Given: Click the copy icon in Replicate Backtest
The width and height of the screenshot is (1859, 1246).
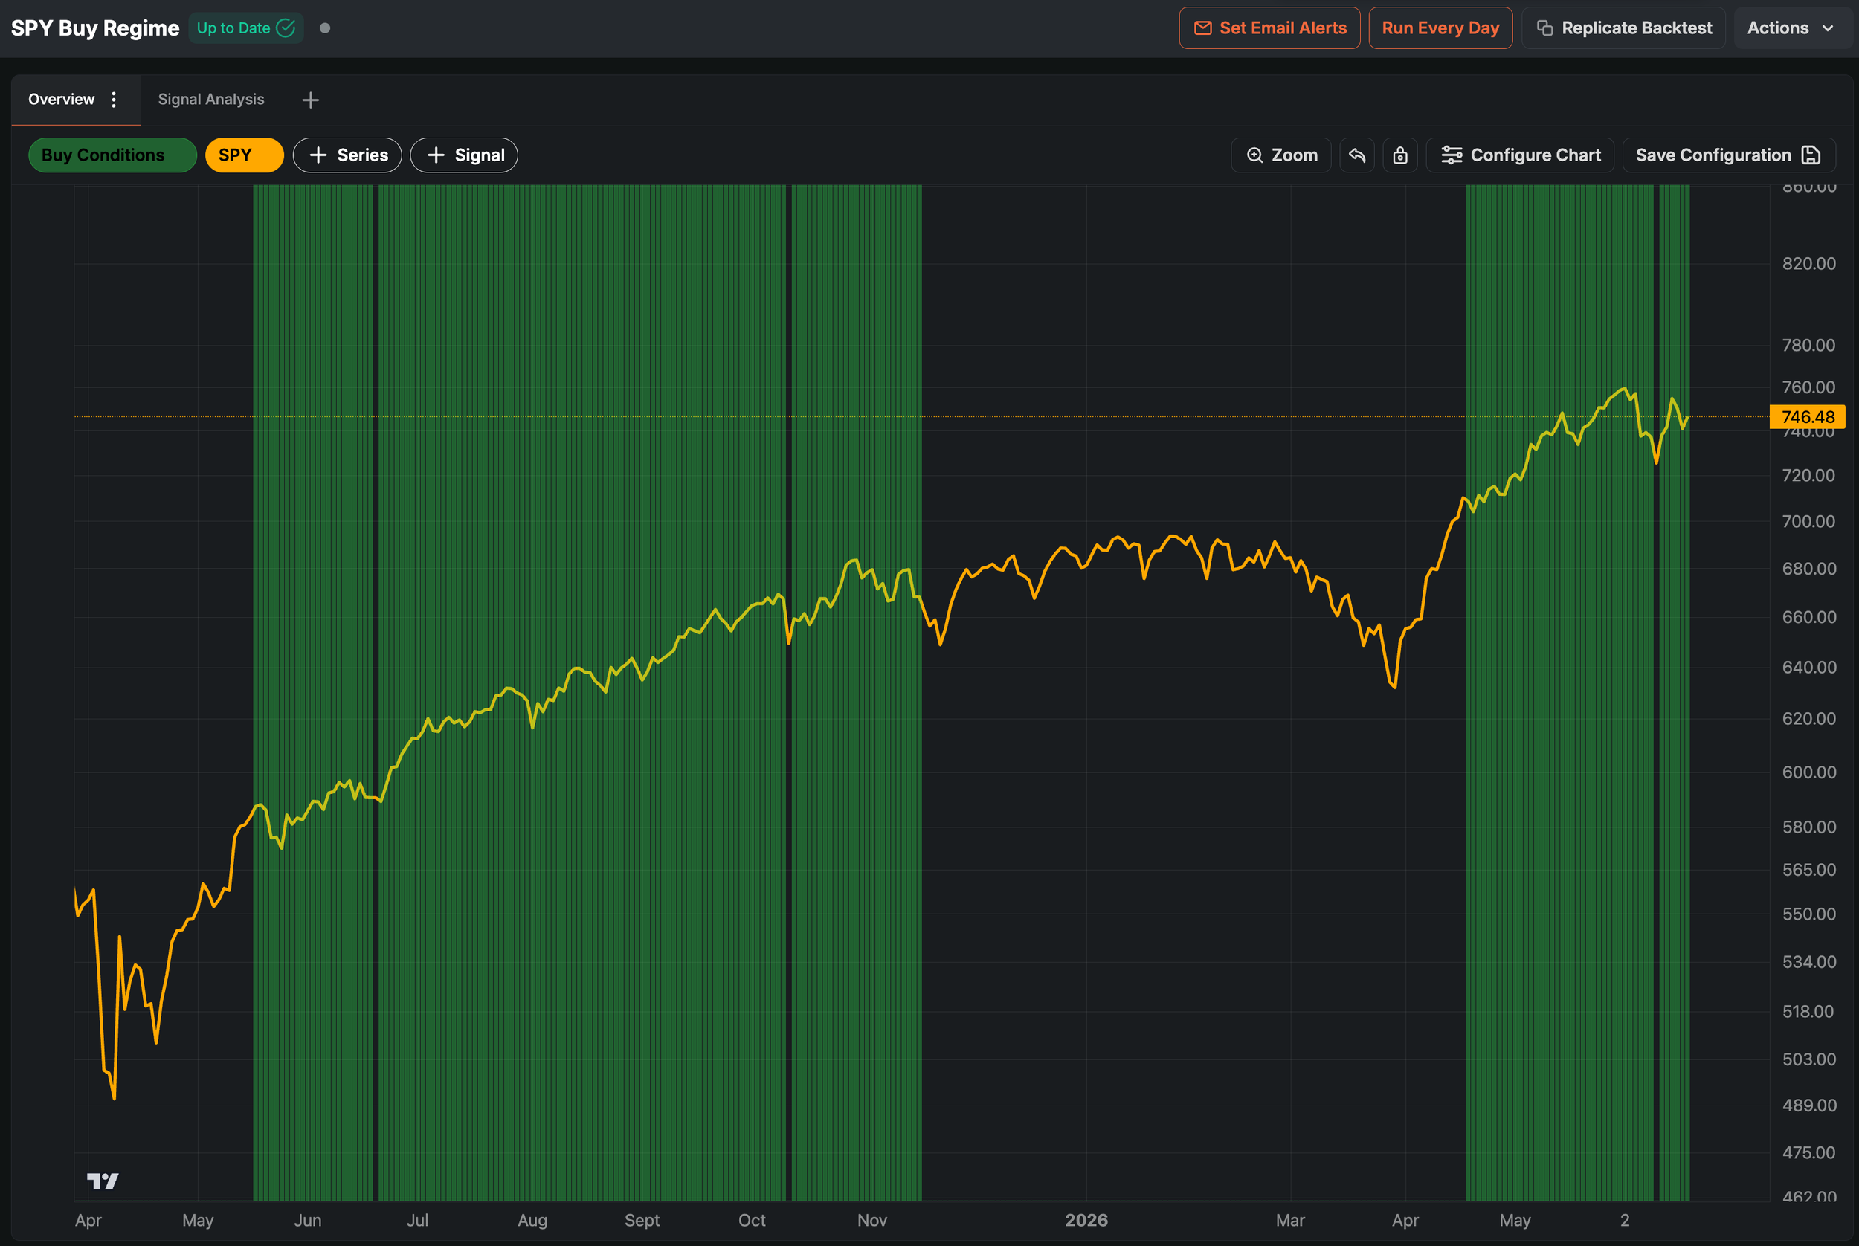Looking at the screenshot, I should tap(1544, 28).
